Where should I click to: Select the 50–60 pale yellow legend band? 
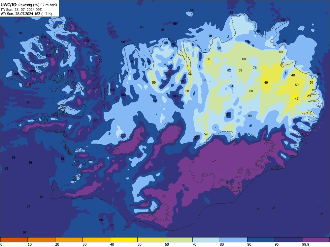click(x=151, y=240)
